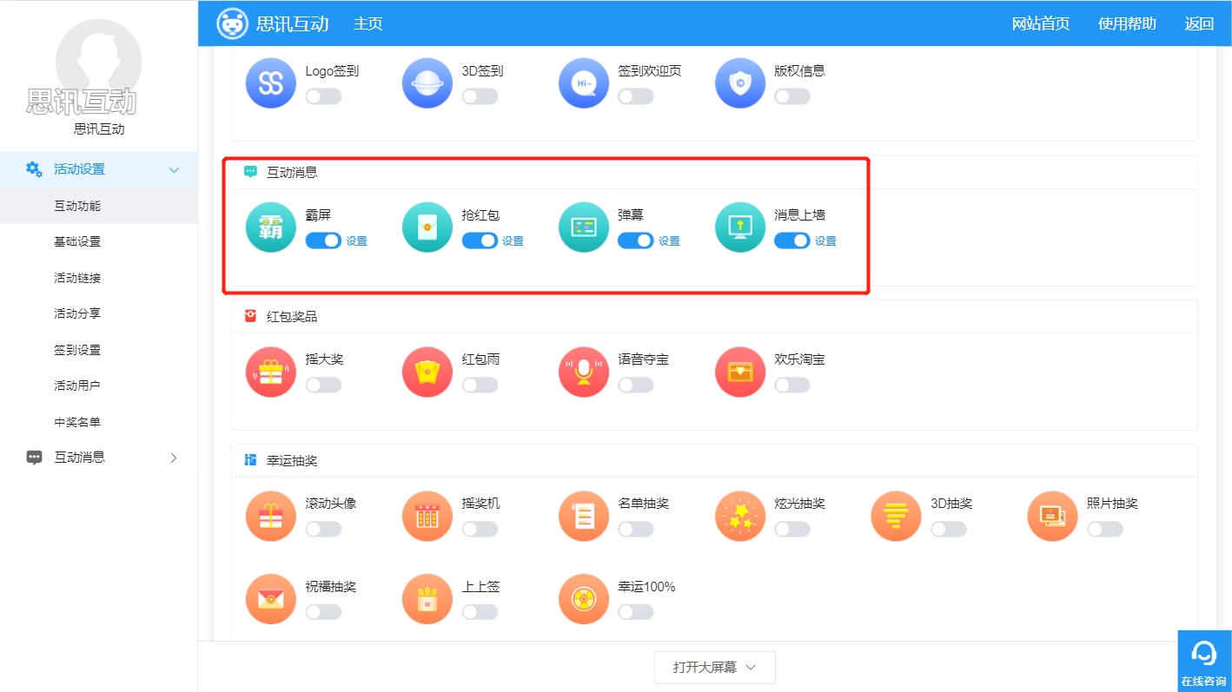1232x692 pixels.
Task: Open the 打开大屏幕 dropdown
Action: 714,668
